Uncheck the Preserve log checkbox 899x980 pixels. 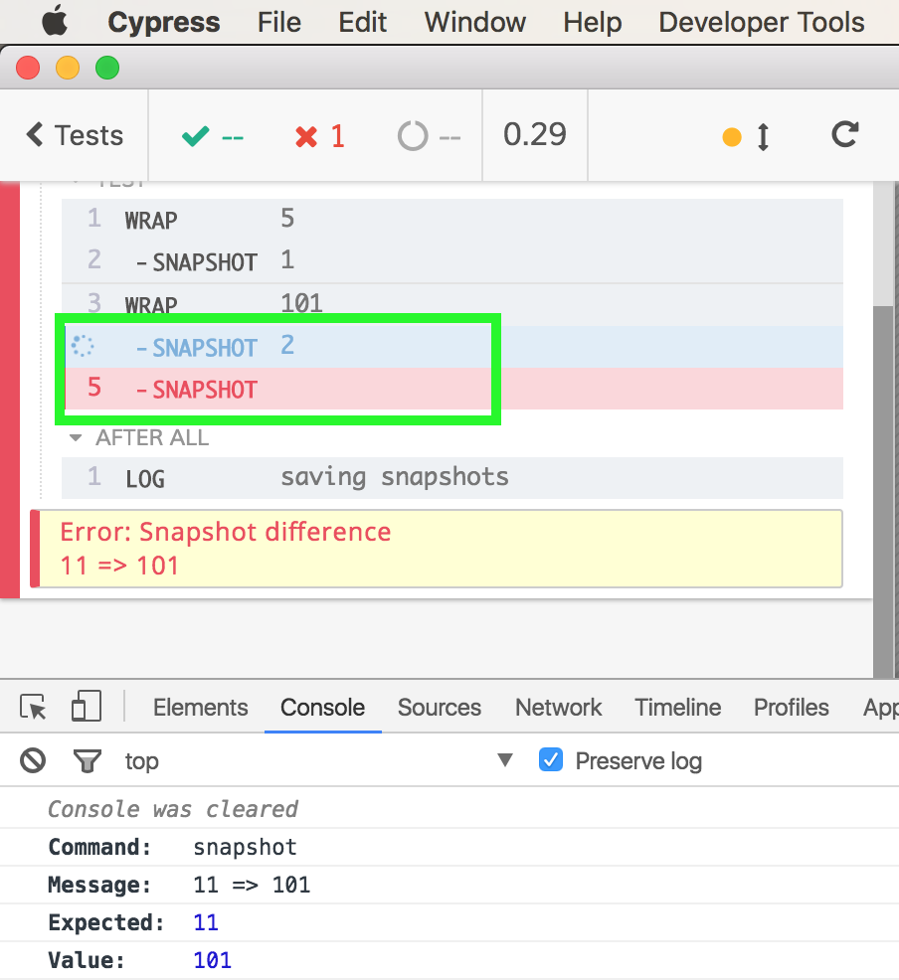(551, 760)
